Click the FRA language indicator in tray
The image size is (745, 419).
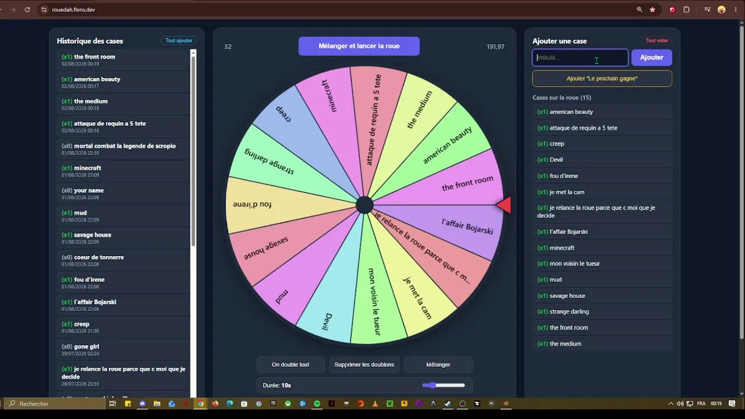(x=701, y=403)
